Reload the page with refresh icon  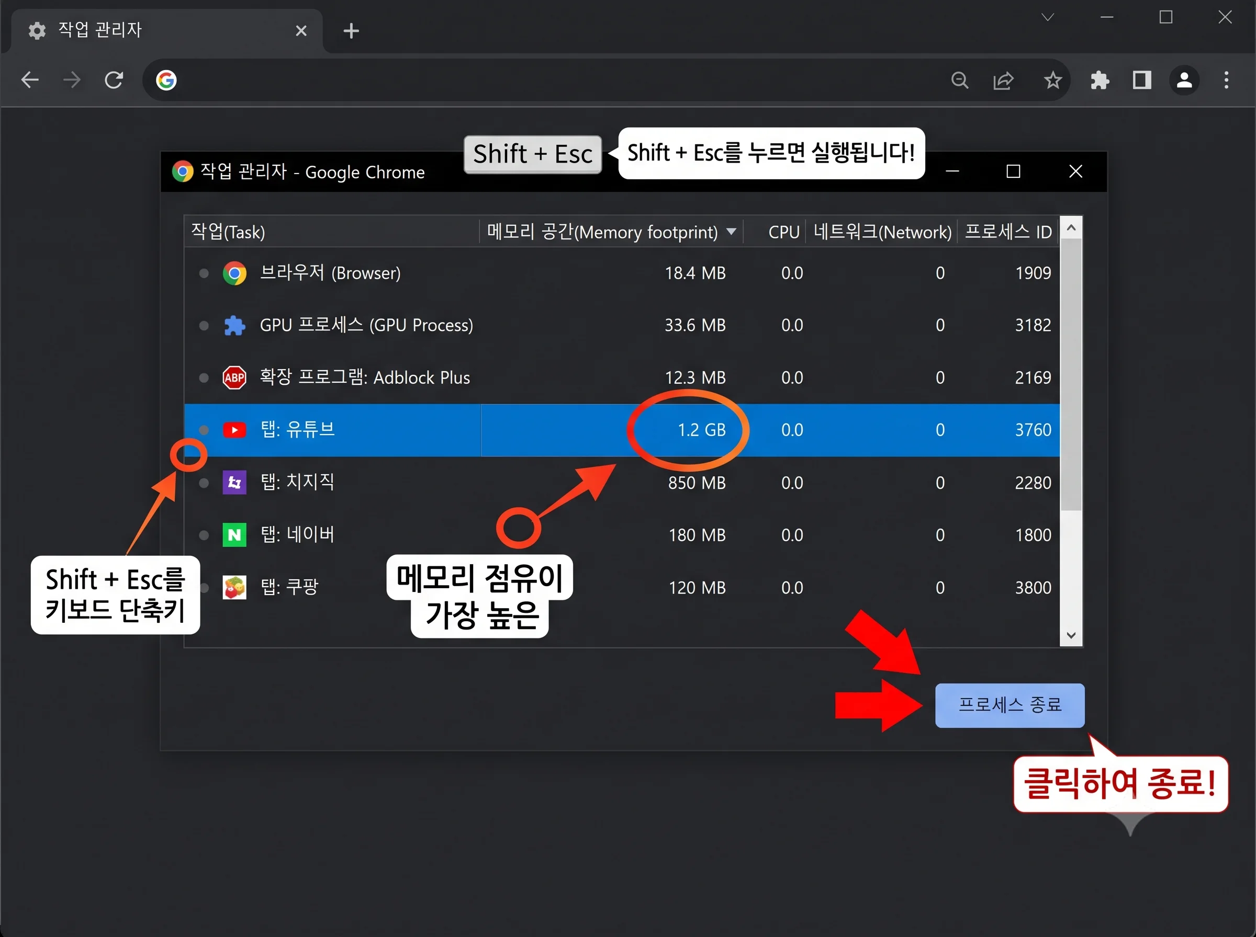click(114, 80)
